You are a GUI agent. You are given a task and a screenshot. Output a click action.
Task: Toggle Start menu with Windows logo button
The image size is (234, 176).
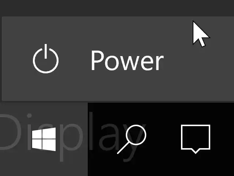(44, 139)
